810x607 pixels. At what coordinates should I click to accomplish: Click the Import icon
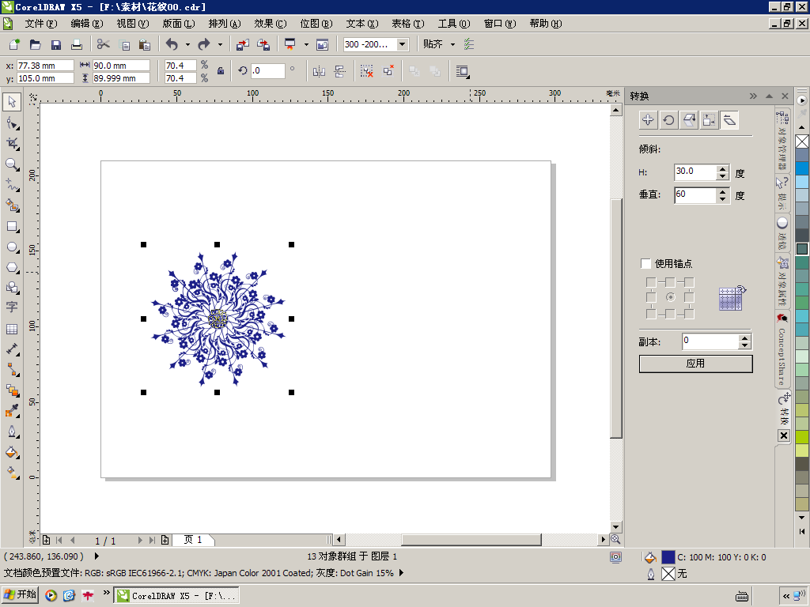(242, 44)
